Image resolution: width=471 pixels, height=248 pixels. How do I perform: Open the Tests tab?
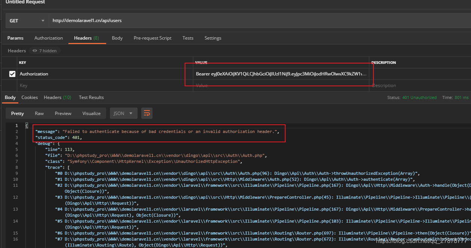[x=188, y=38]
